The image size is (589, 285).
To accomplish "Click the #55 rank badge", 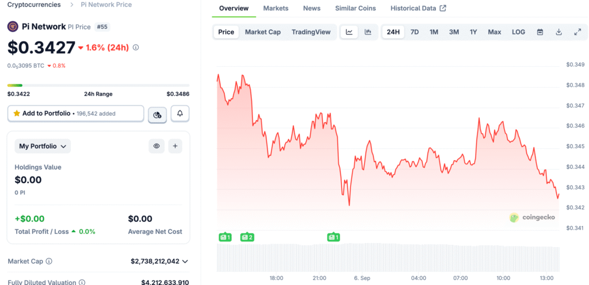I will [102, 27].
